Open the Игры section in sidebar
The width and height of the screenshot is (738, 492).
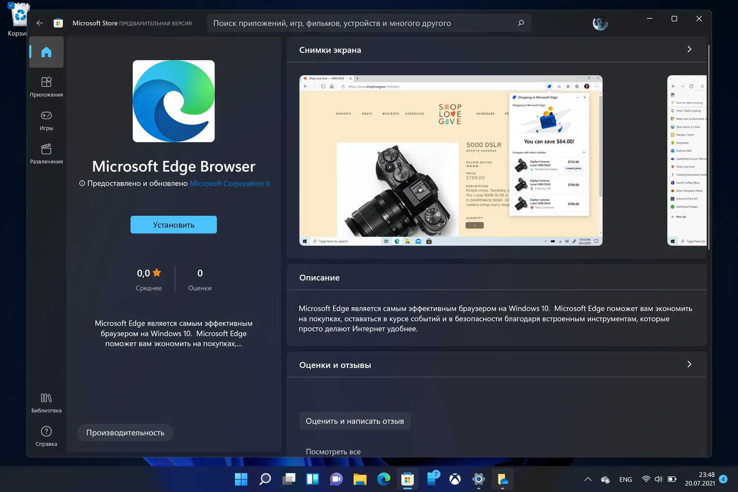46,120
